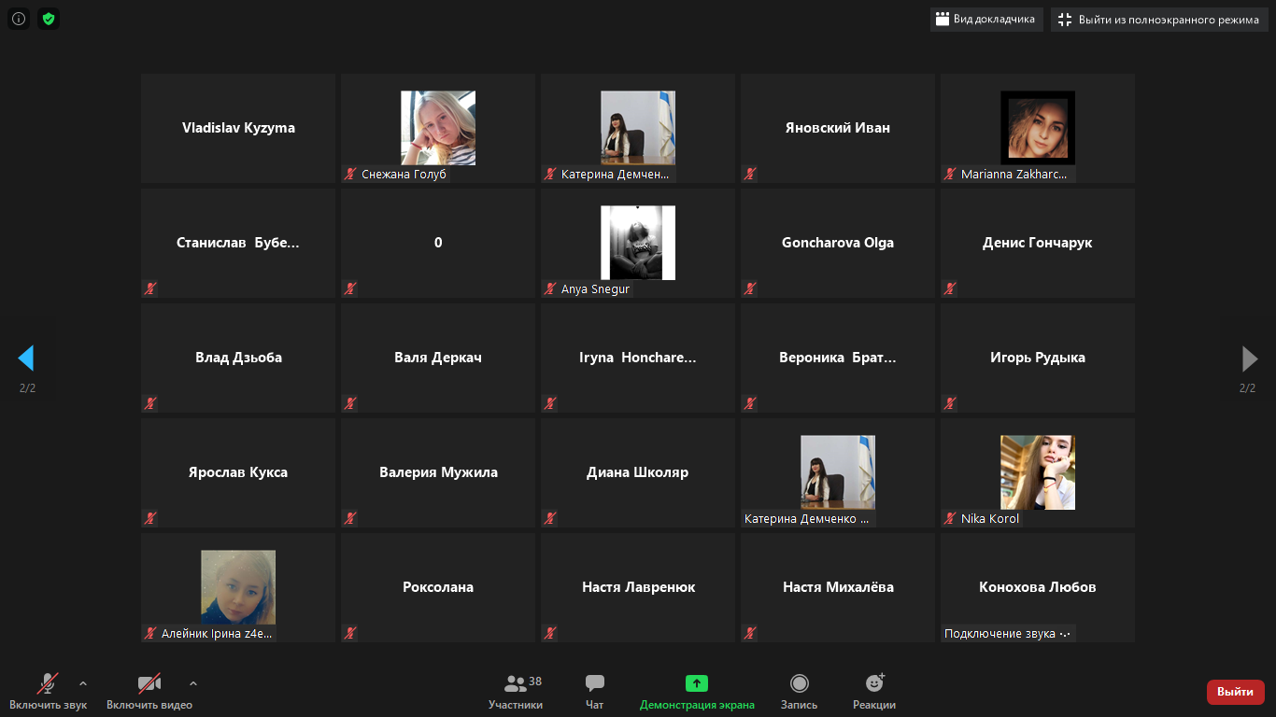The width and height of the screenshot is (1276, 717).
Task: Click muted mic icon on Снежана Голуб tile
Action: coord(351,174)
